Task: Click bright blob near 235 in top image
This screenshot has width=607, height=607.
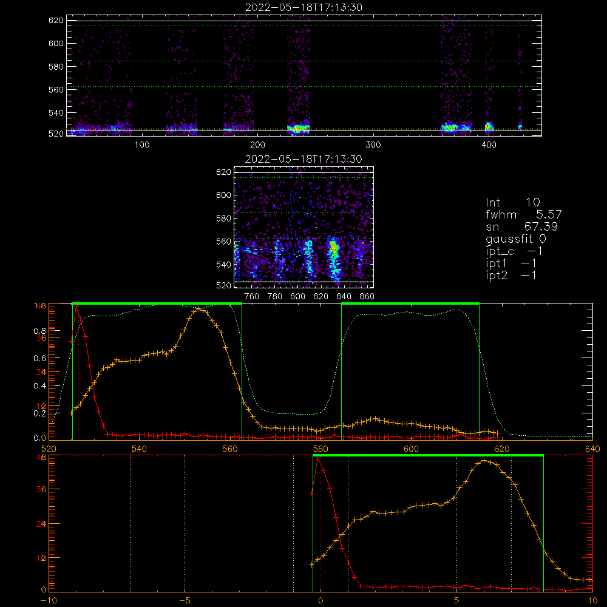Action: coord(298,128)
